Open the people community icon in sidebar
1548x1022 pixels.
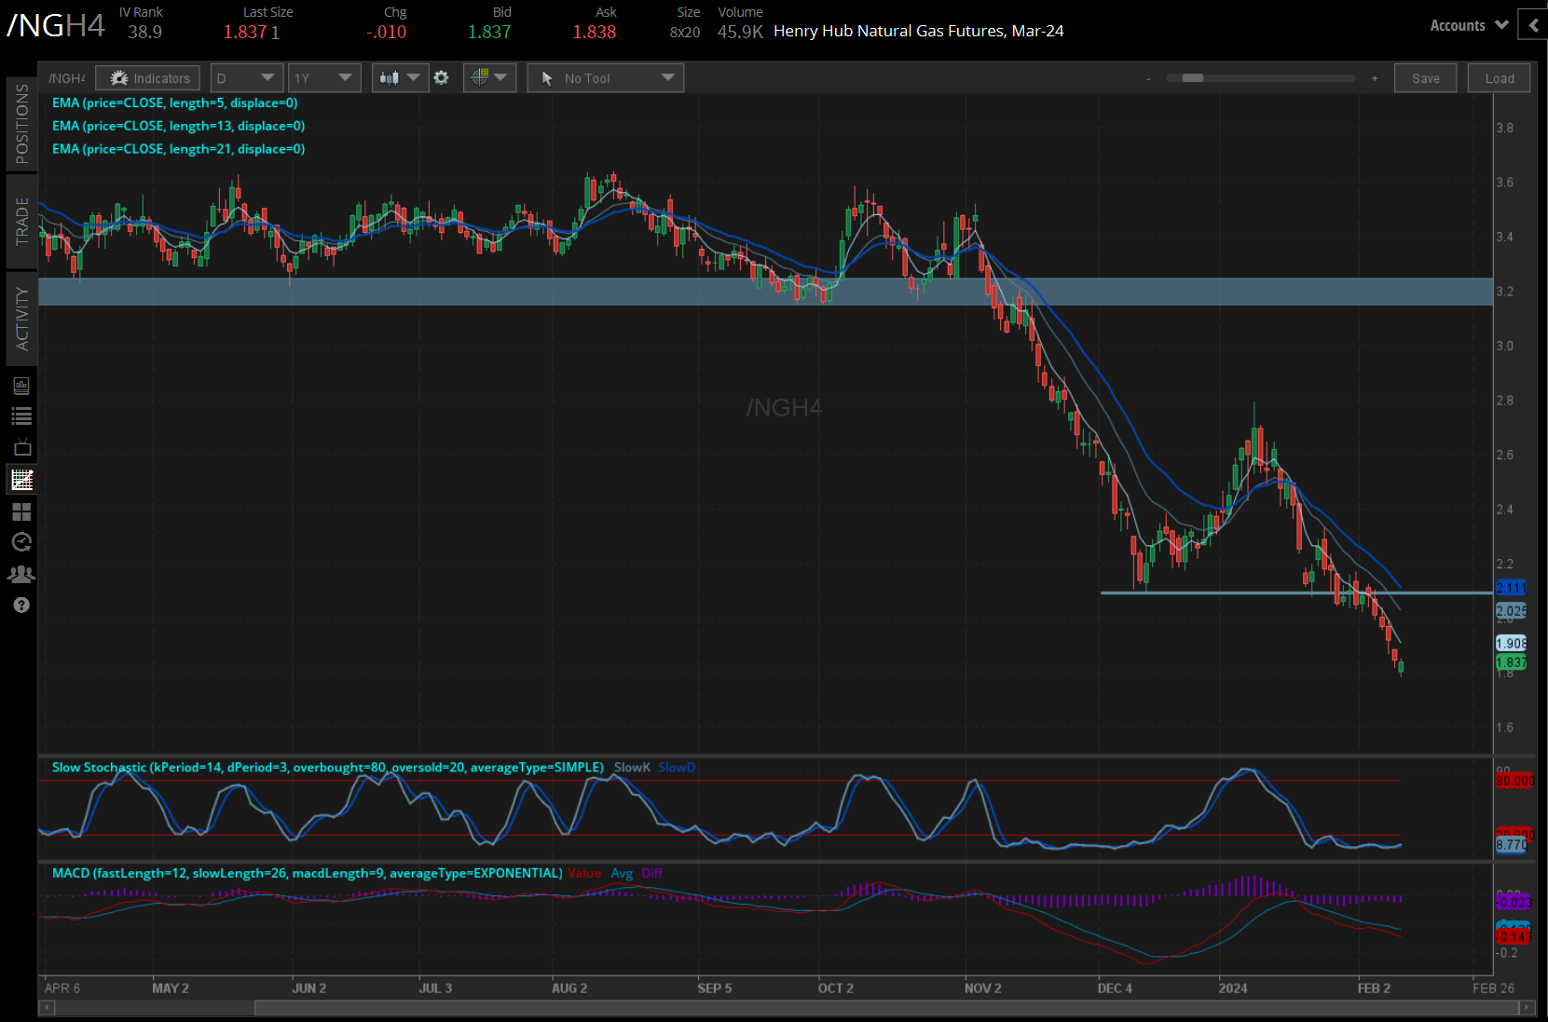point(21,574)
